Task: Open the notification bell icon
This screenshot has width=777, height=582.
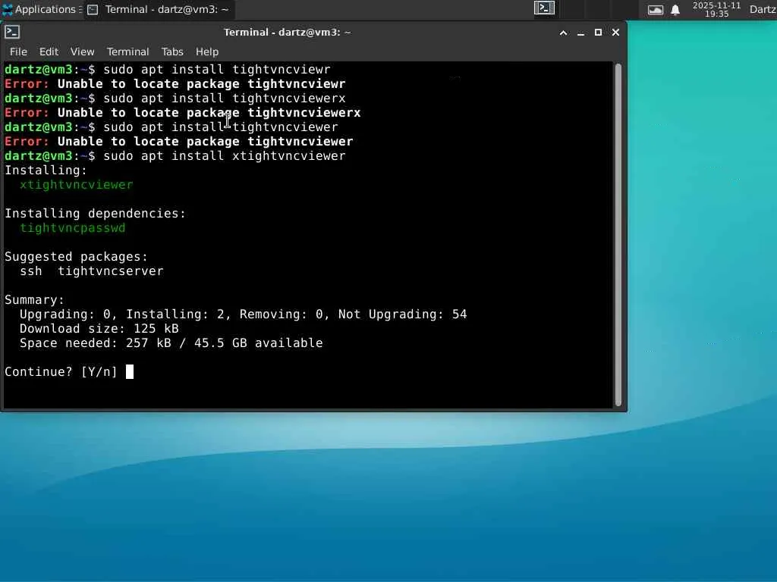Action: pos(675,10)
